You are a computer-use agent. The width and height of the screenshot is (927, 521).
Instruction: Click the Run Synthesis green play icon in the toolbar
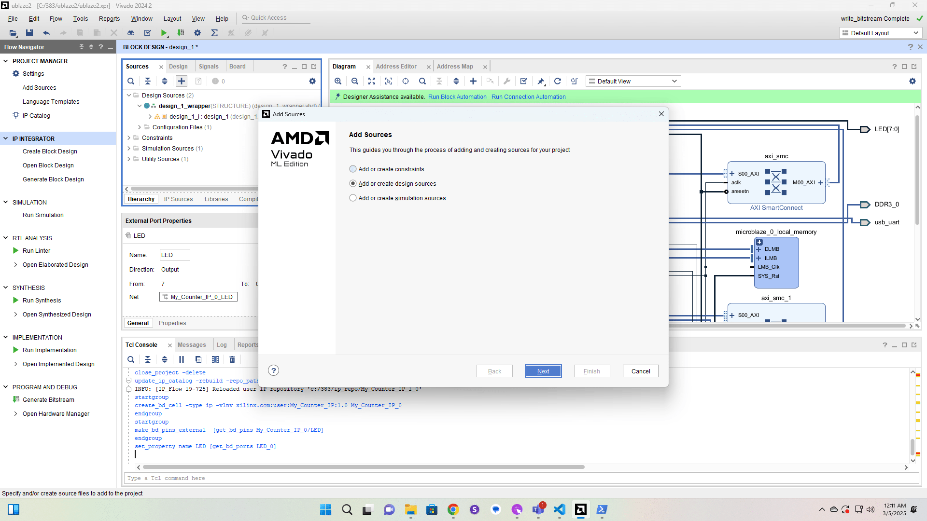164,33
